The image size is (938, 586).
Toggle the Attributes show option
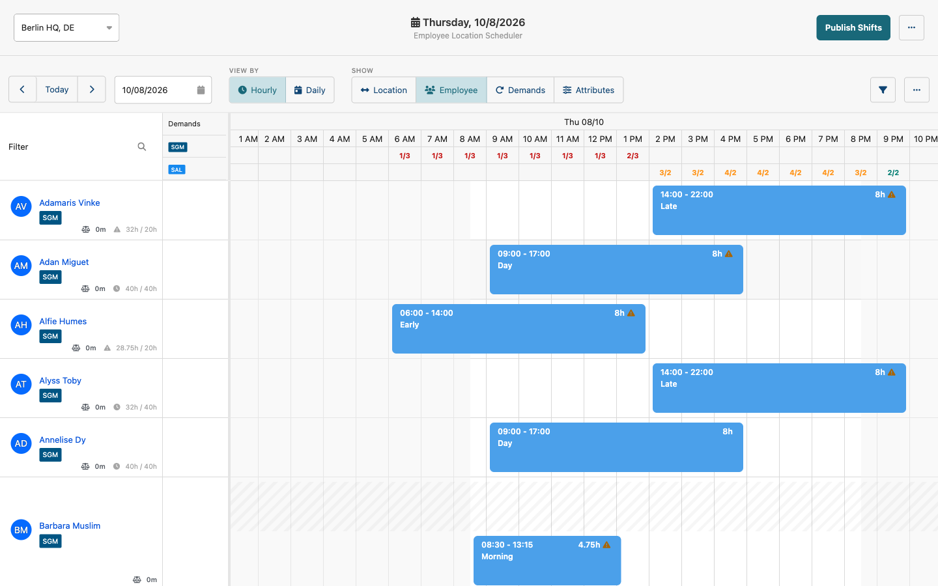click(x=589, y=90)
